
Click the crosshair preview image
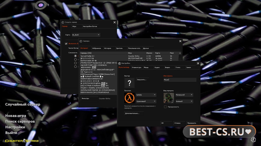[x=169, y=98]
